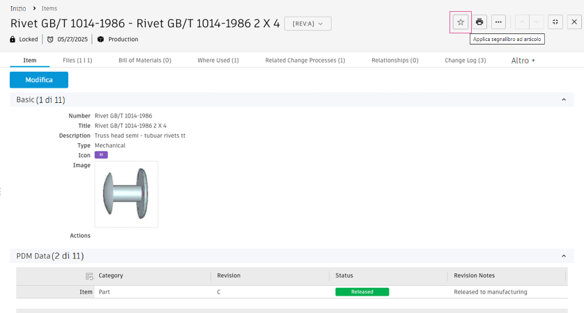Sort by the Revision column header

(x=229, y=275)
